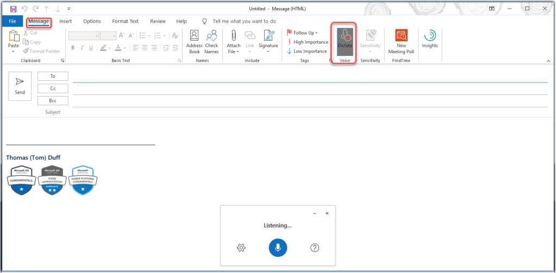Toggle Low Importance tag
Image resolution: width=556 pixels, height=273 pixels.
(307, 51)
